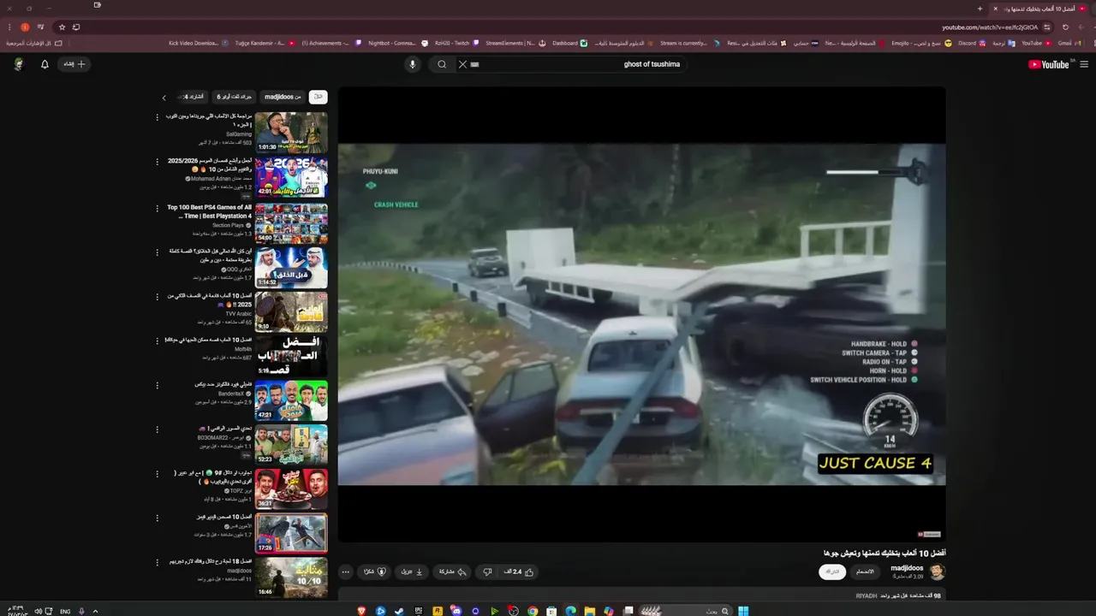Viewport: 1096px width, 616px height.
Task: Open Steam from the taskbar
Action: point(400,611)
